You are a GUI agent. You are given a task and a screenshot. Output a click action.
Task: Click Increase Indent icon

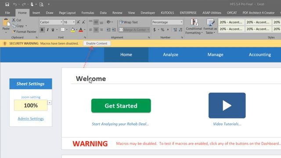(x=114, y=30)
